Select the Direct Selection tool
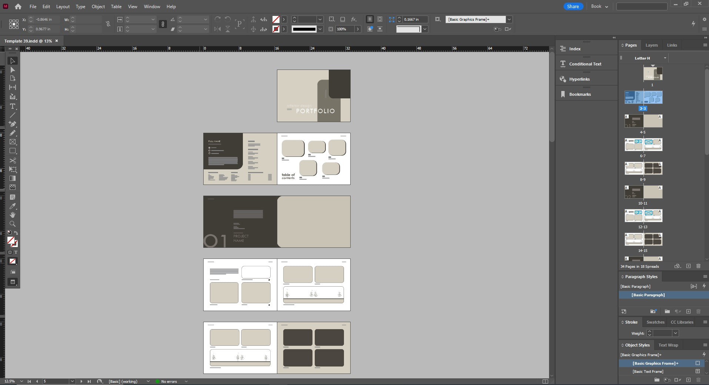This screenshot has width=709, height=385. (x=13, y=70)
